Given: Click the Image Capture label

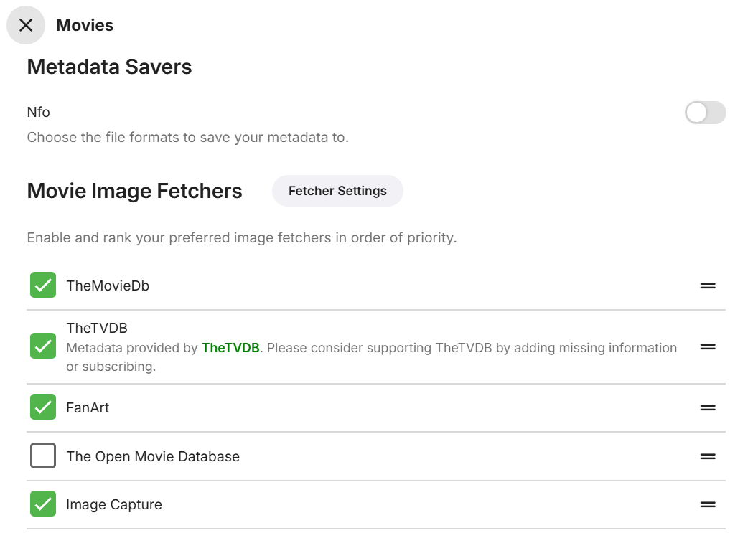Looking at the screenshot, I should (114, 504).
